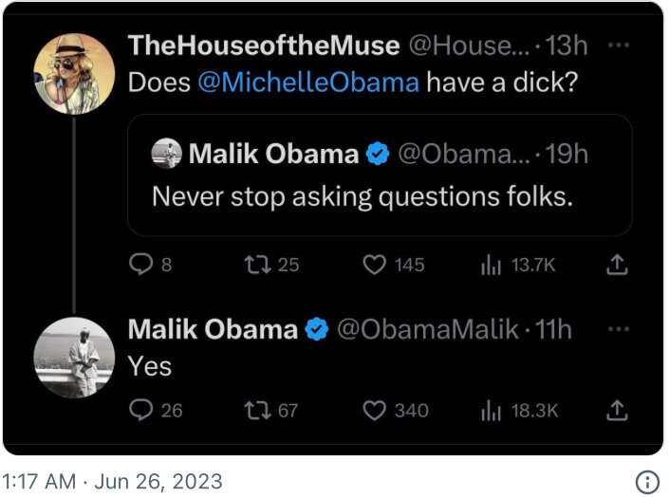669x497 pixels.
Task: Retweet Malik Obama's "Yes" reply
Action: pyautogui.click(x=258, y=411)
